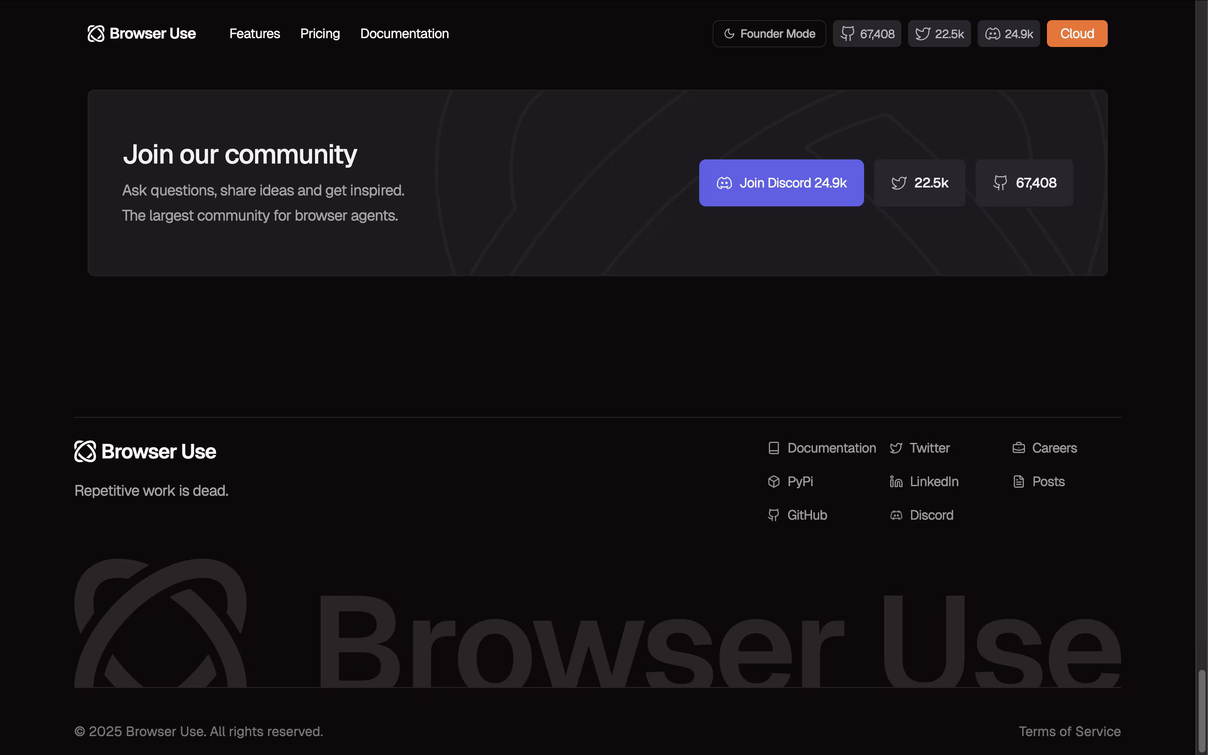
Task: Click the Join Discord 24.9k button
Action: click(x=781, y=183)
